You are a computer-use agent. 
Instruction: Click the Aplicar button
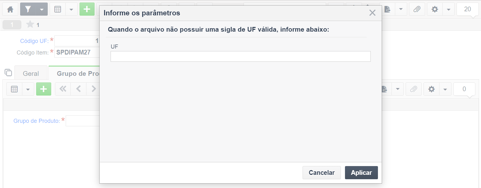(361, 173)
